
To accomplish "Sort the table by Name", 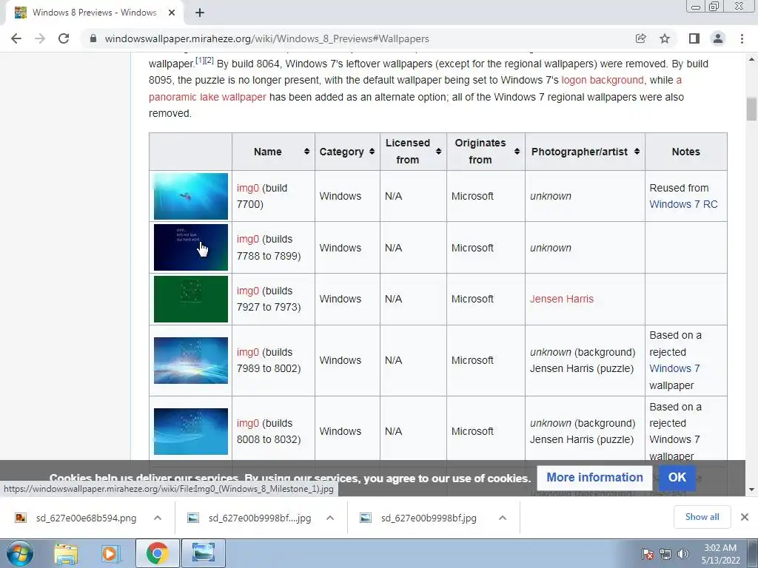I will pyautogui.click(x=306, y=152).
